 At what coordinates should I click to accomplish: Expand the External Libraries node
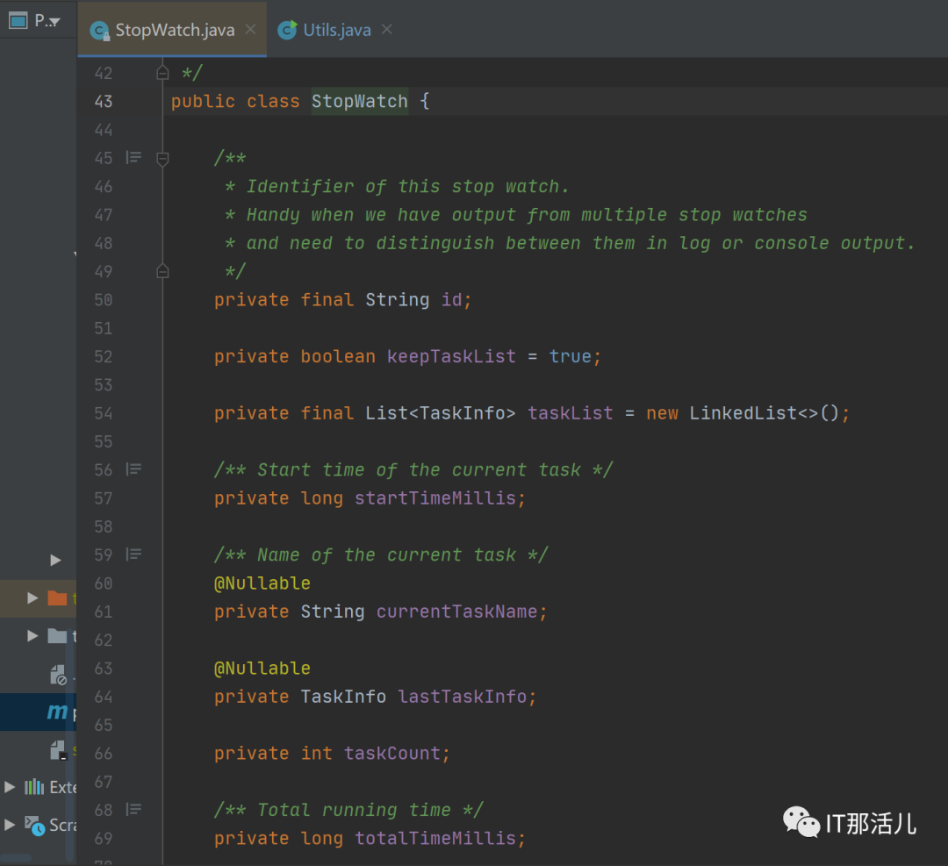point(10,787)
